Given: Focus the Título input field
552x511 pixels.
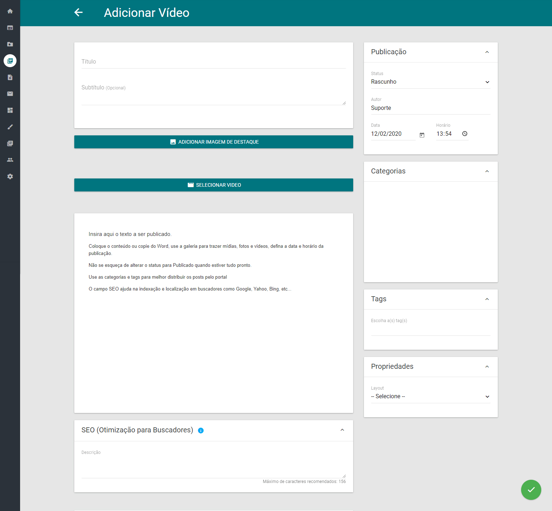Looking at the screenshot, I should [214, 62].
